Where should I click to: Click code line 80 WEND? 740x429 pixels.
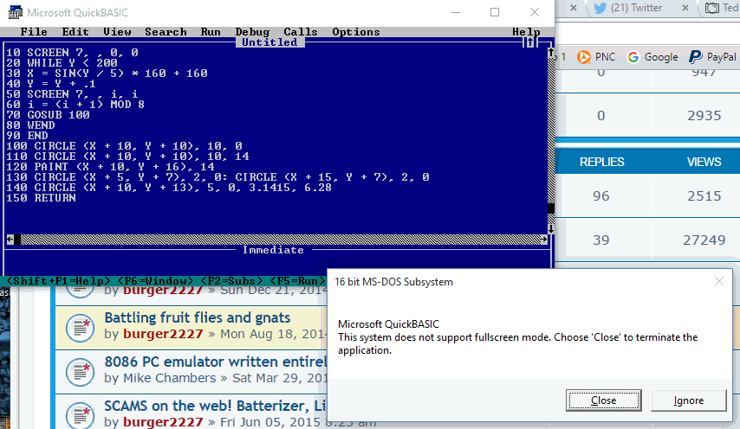(30, 125)
